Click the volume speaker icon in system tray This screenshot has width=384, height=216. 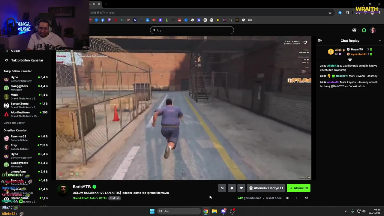pos(364,211)
